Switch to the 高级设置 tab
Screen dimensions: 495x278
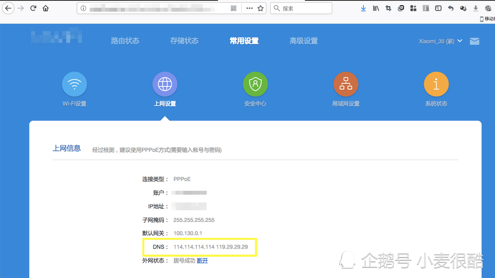(304, 41)
